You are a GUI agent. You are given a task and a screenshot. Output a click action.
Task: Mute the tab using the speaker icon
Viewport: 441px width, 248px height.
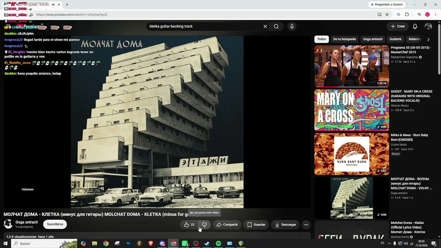(53, 5)
